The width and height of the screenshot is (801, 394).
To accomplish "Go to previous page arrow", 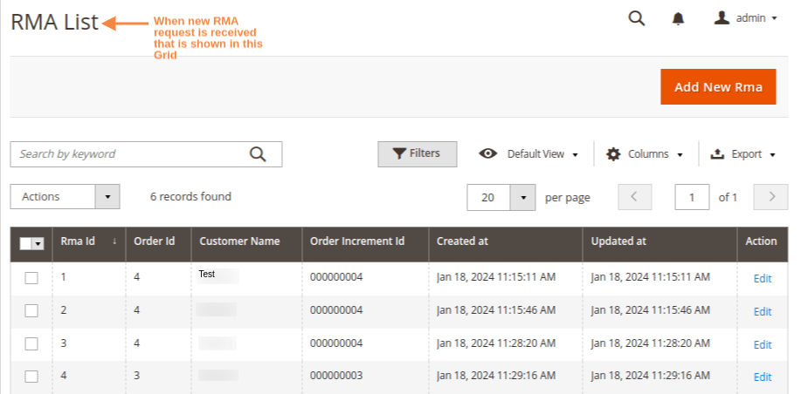I will click(635, 197).
